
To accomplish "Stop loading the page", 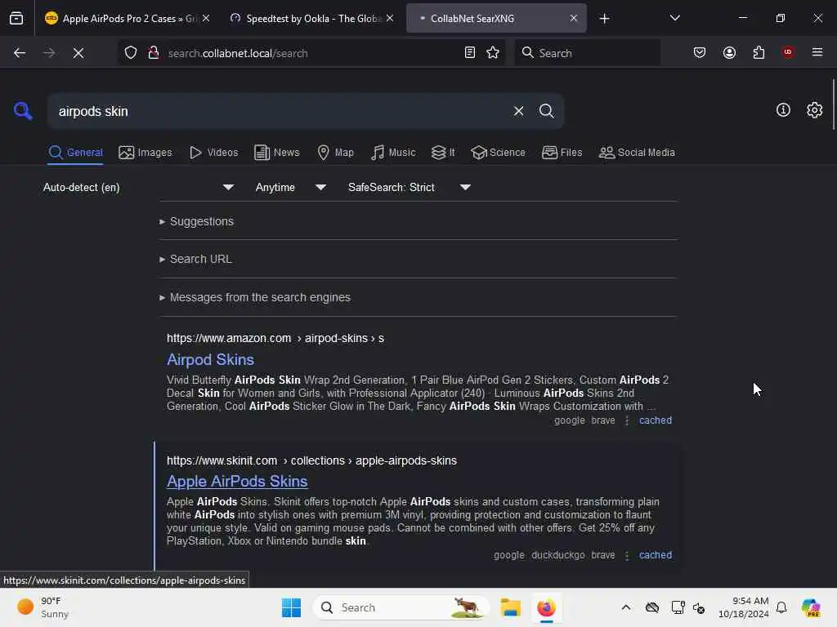I will 78,53.
